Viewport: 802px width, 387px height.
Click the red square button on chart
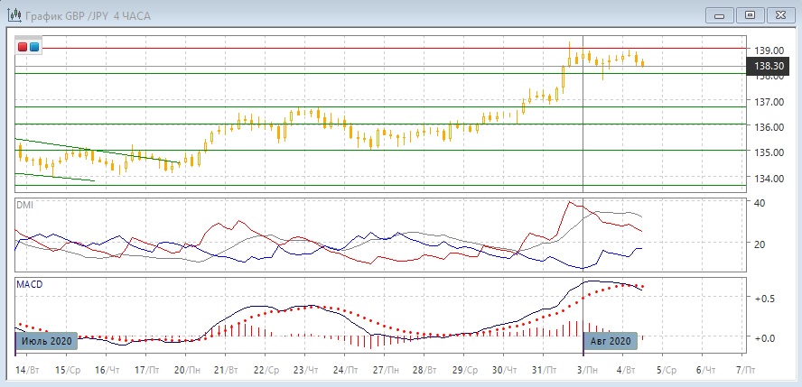click(23, 46)
